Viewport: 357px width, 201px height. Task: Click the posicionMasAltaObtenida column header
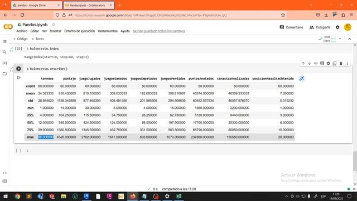(x=273, y=79)
